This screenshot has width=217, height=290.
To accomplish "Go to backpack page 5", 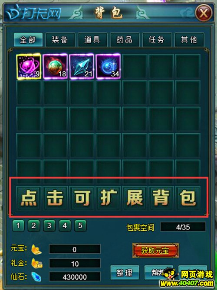I will click(x=80, y=226).
